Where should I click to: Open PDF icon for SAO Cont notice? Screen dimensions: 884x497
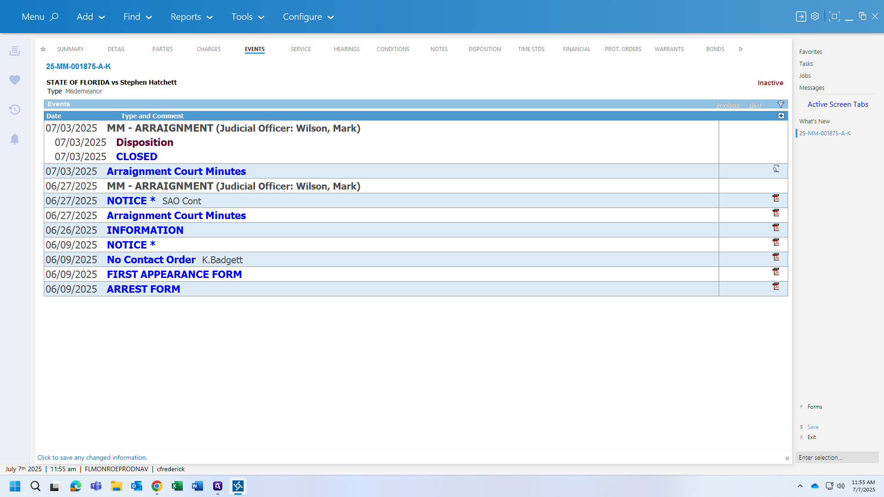[x=776, y=198]
